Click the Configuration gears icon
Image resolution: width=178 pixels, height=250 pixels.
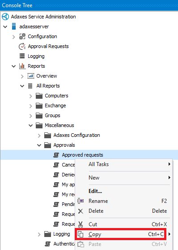click(22, 36)
